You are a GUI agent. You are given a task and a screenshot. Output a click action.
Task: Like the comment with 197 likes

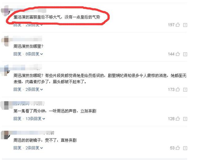click(178, 25)
